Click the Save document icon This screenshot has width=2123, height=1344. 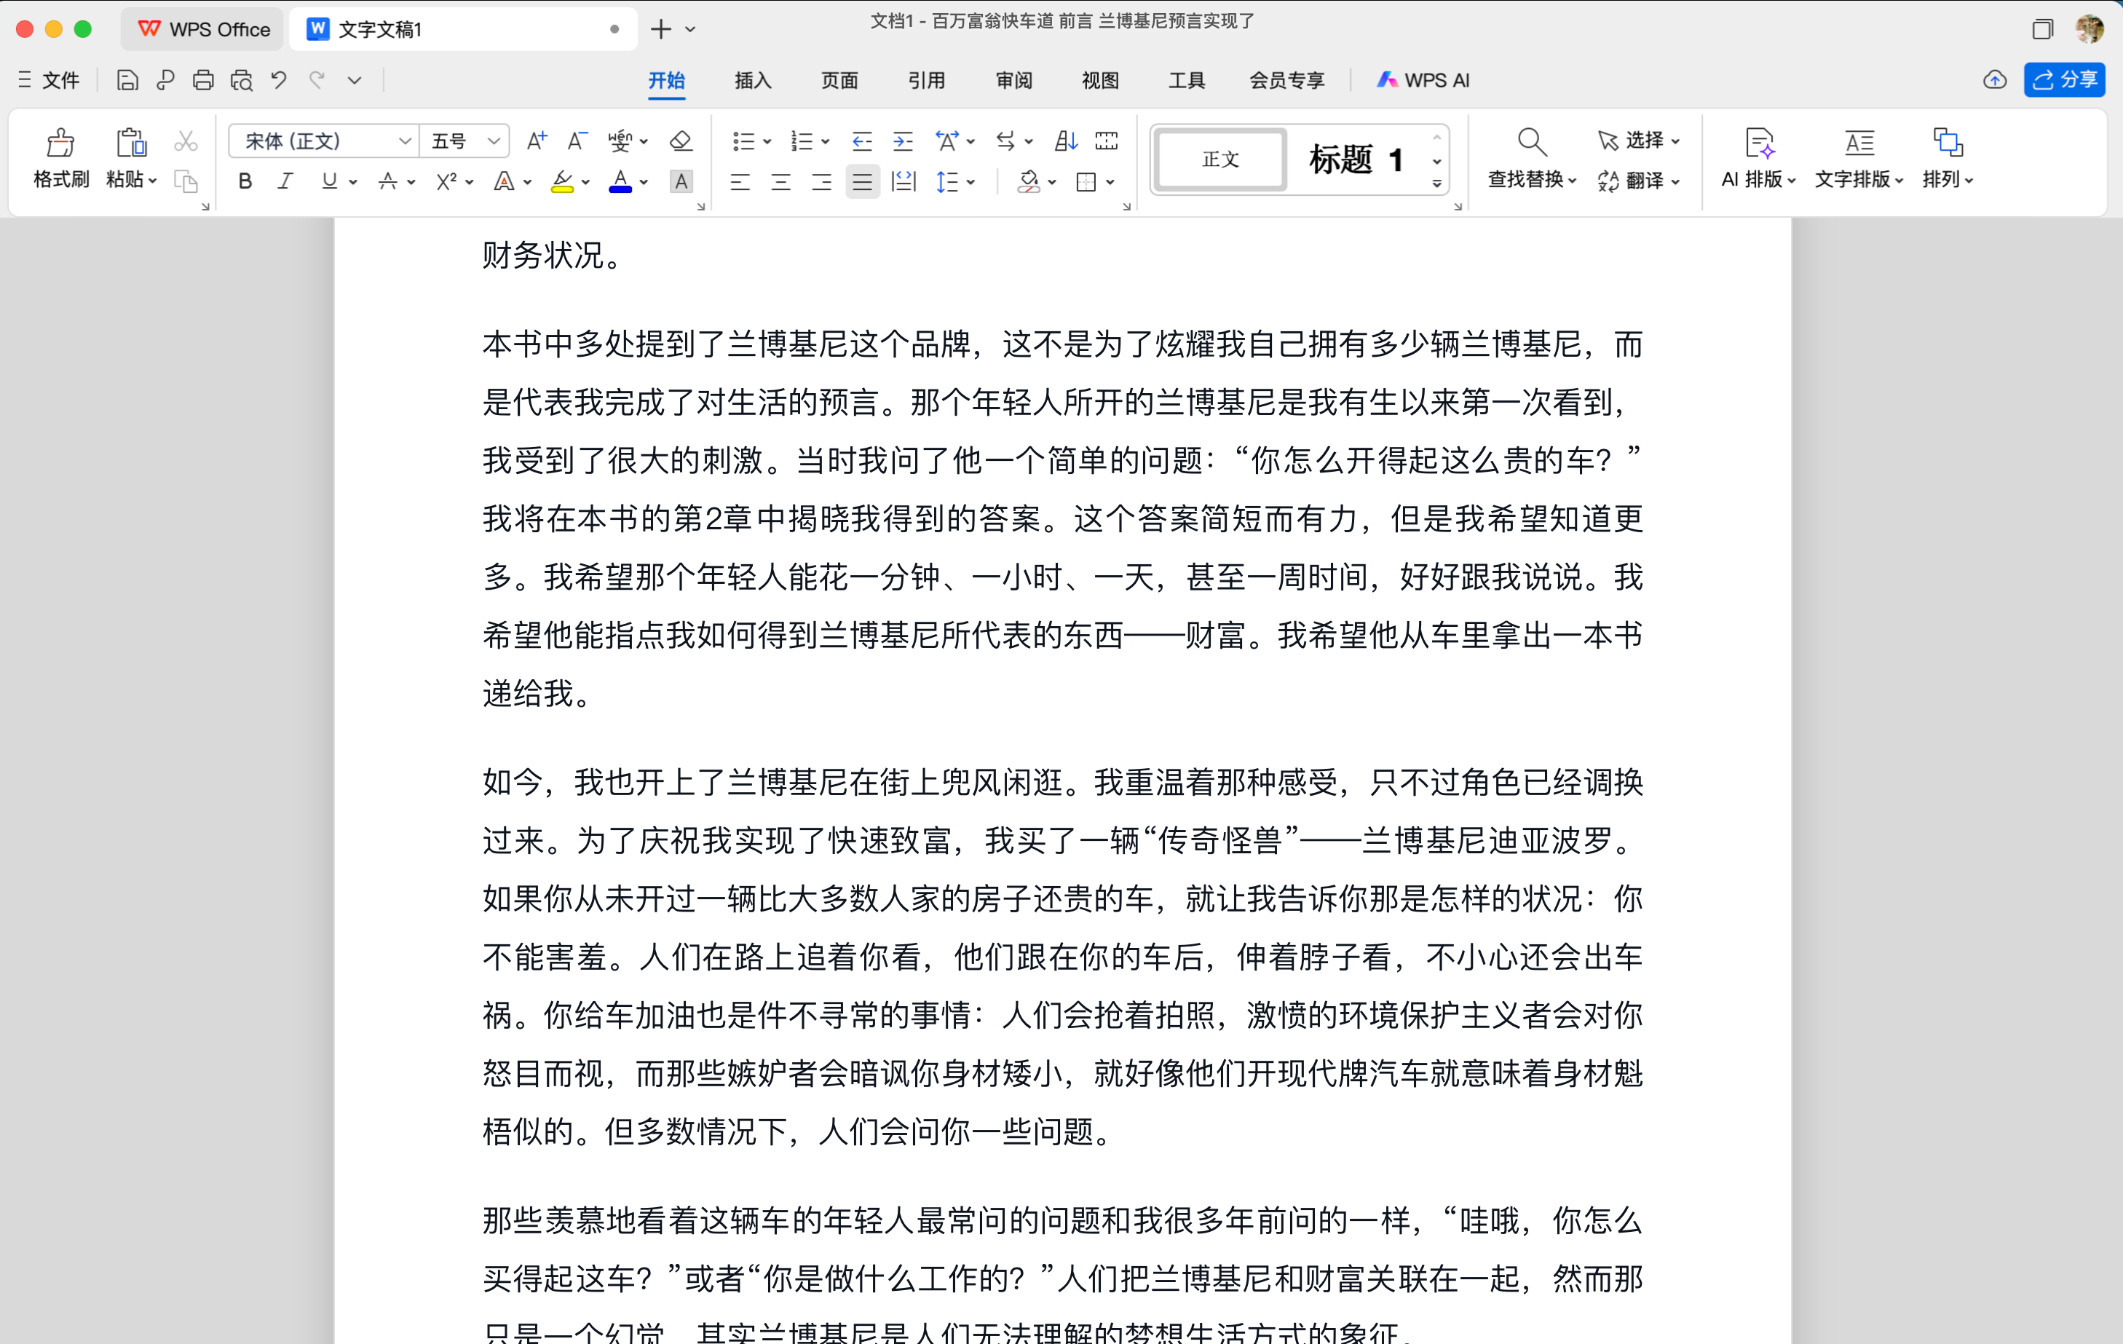tap(127, 80)
